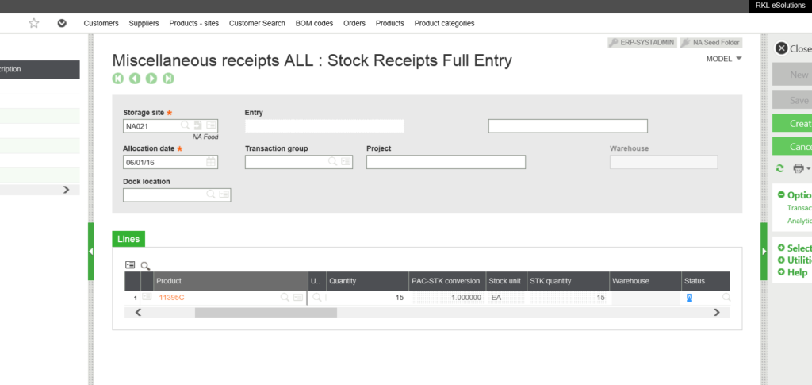Select the Lines tab
This screenshot has height=385, width=812.
[128, 239]
